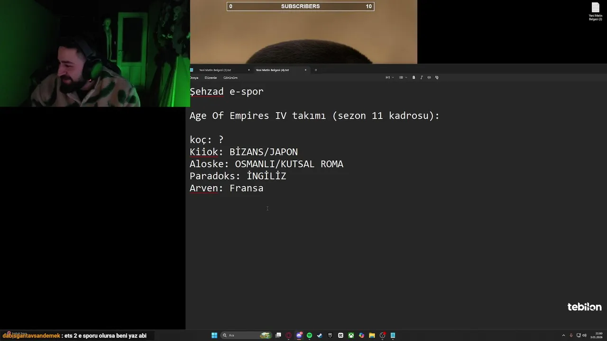Open Xbox app from taskbar
The width and height of the screenshot is (607, 341).
pos(351,335)
